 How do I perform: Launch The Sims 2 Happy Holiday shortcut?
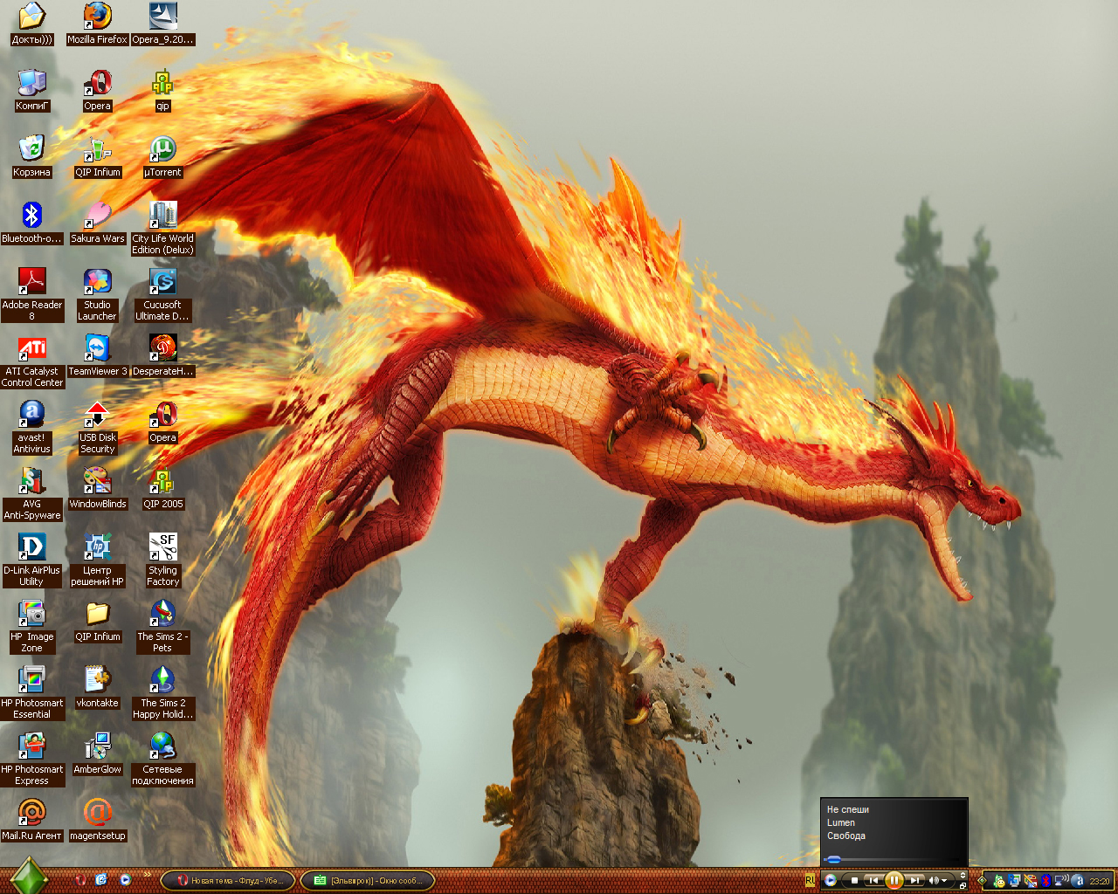(x=162, y=693)
